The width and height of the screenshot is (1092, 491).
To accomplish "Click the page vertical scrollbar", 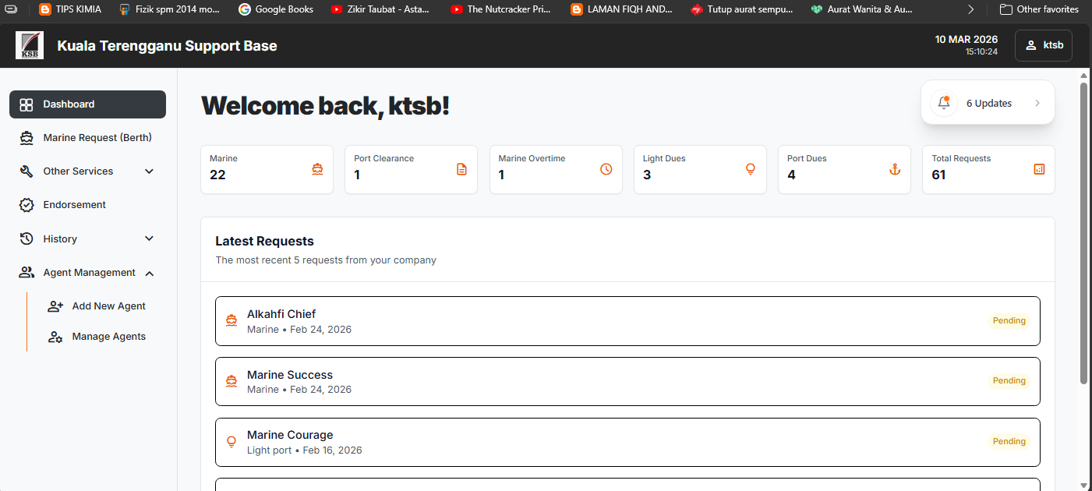I will pyautogui.click(x=1083, y=234).
